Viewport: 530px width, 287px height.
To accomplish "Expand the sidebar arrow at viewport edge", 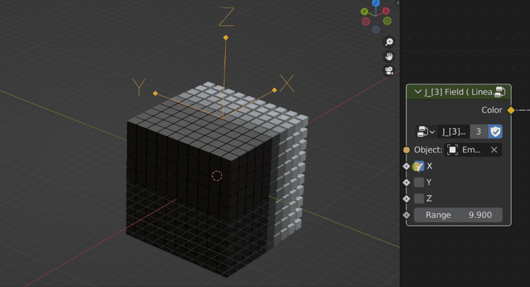I will coord(398,3).
